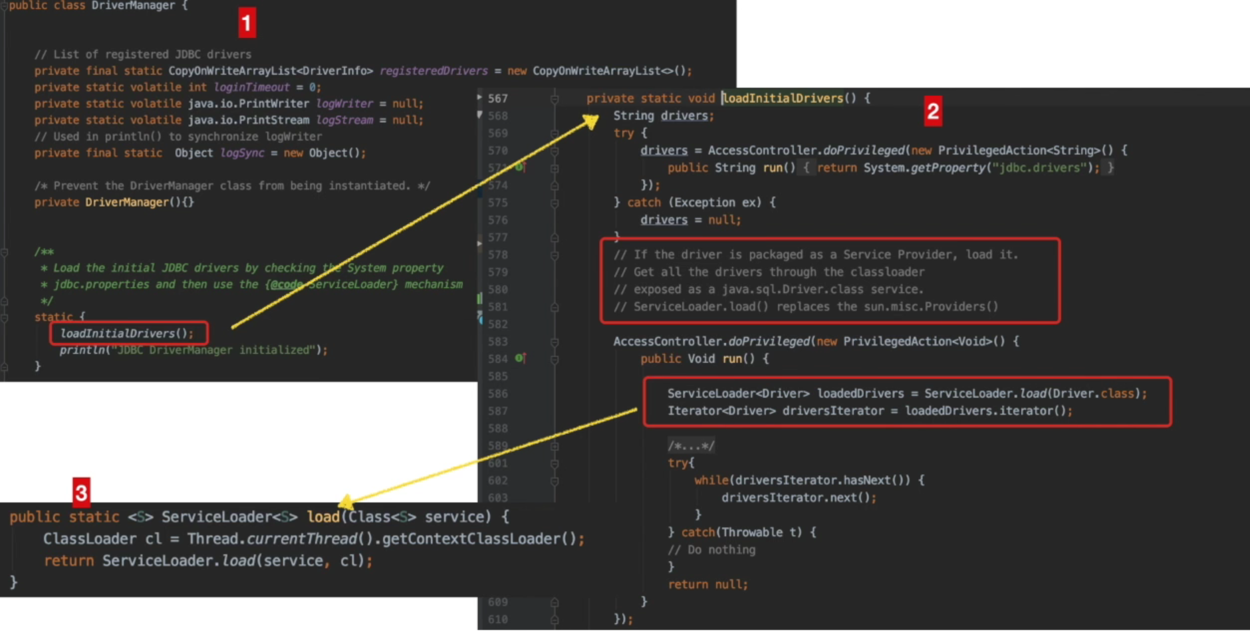Click Thread.currentThread() in the load method
This screenshot has width=1250, height=634.
[x=279, y=539]
